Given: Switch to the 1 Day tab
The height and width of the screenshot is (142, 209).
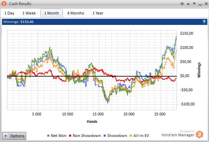Looking at the screenshot, I should (x=9, y=13).
